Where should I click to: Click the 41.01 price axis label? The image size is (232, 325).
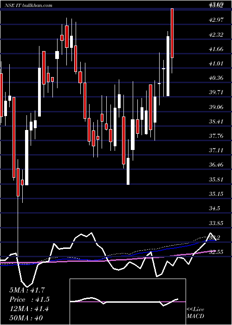click(217, 64)
